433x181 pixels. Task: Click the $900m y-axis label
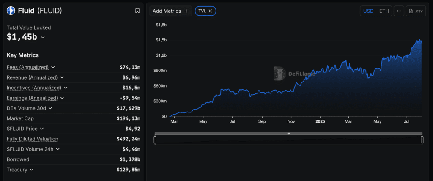pos(160,71)
